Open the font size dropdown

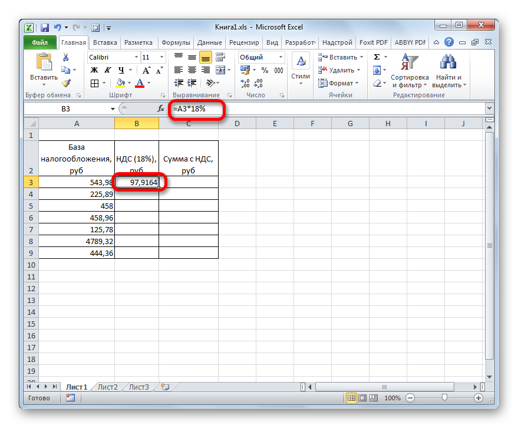point(162,57)
